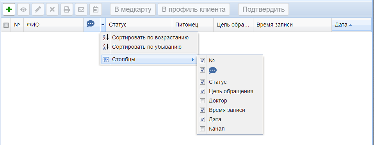374x145 pixels.
Task: Click the pencil edit icon
Action: coord(38,9)
